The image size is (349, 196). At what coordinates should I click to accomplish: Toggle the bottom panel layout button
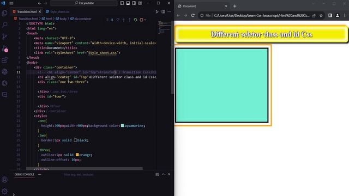coord(128,3)
